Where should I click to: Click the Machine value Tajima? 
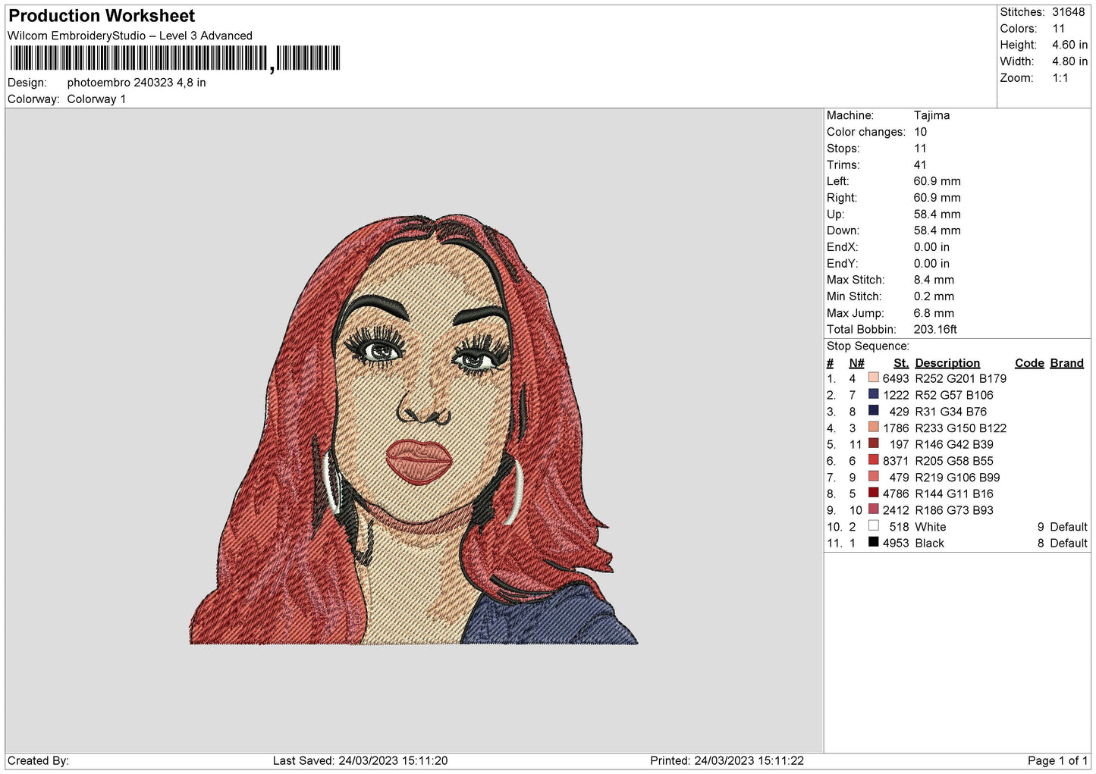tap(931, 115)
